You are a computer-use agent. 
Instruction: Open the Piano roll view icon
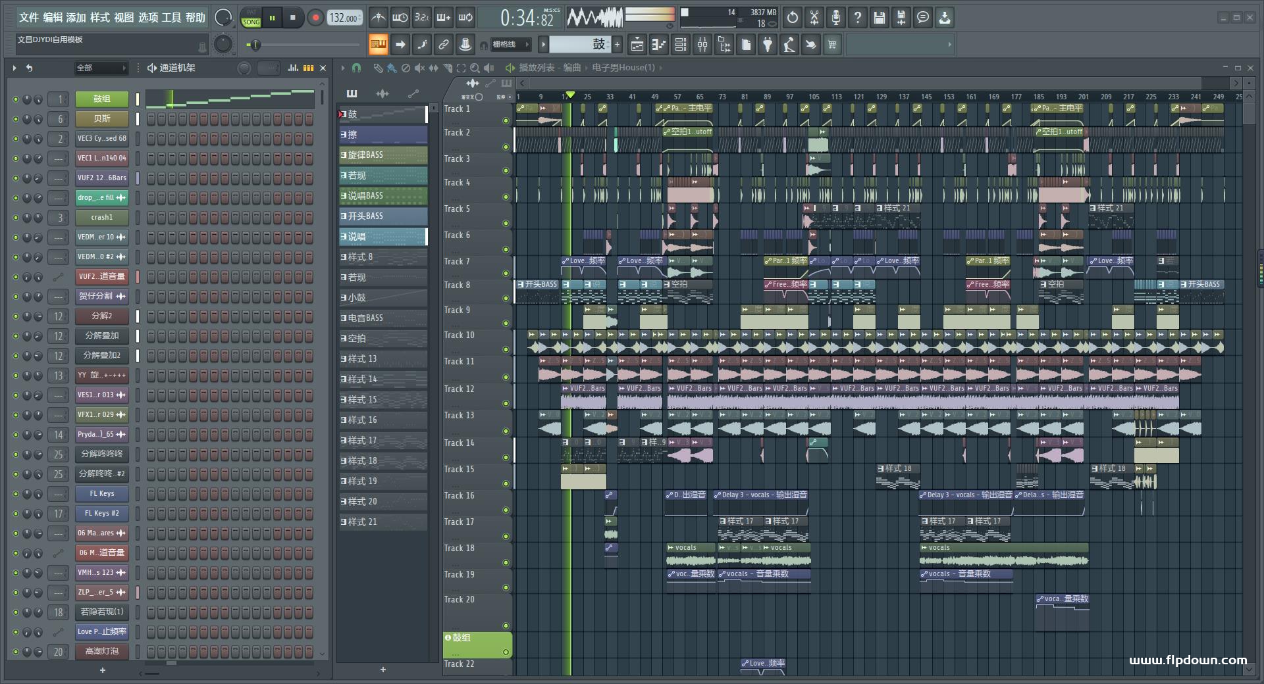(659, 45)
